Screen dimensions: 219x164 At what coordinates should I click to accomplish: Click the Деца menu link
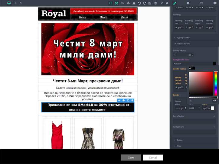124,17
